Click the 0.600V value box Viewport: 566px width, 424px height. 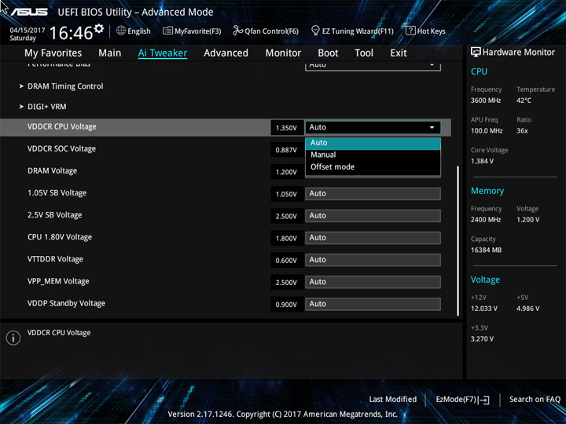[x=287, y=261]
